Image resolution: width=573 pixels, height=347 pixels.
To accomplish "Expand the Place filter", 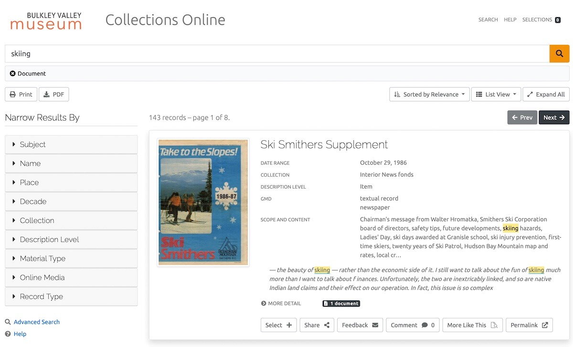I will point(71,182).
